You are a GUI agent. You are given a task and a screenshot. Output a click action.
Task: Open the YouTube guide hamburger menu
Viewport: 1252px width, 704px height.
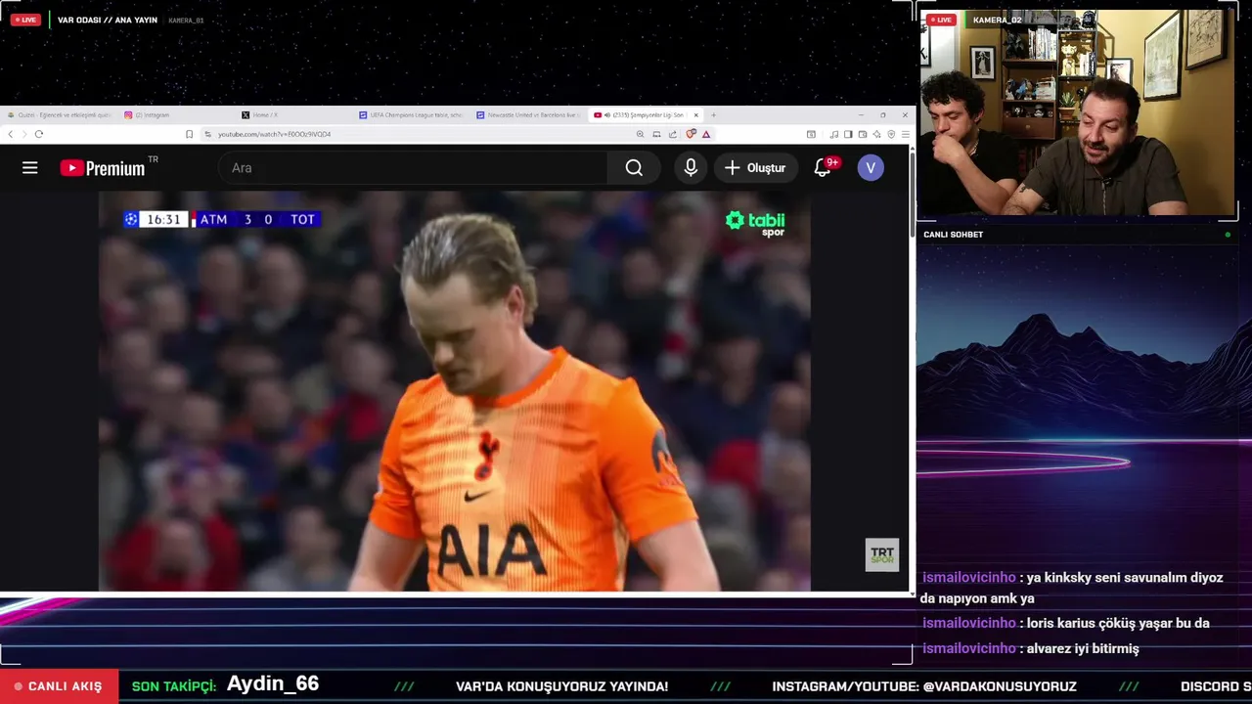pos(30,168)
